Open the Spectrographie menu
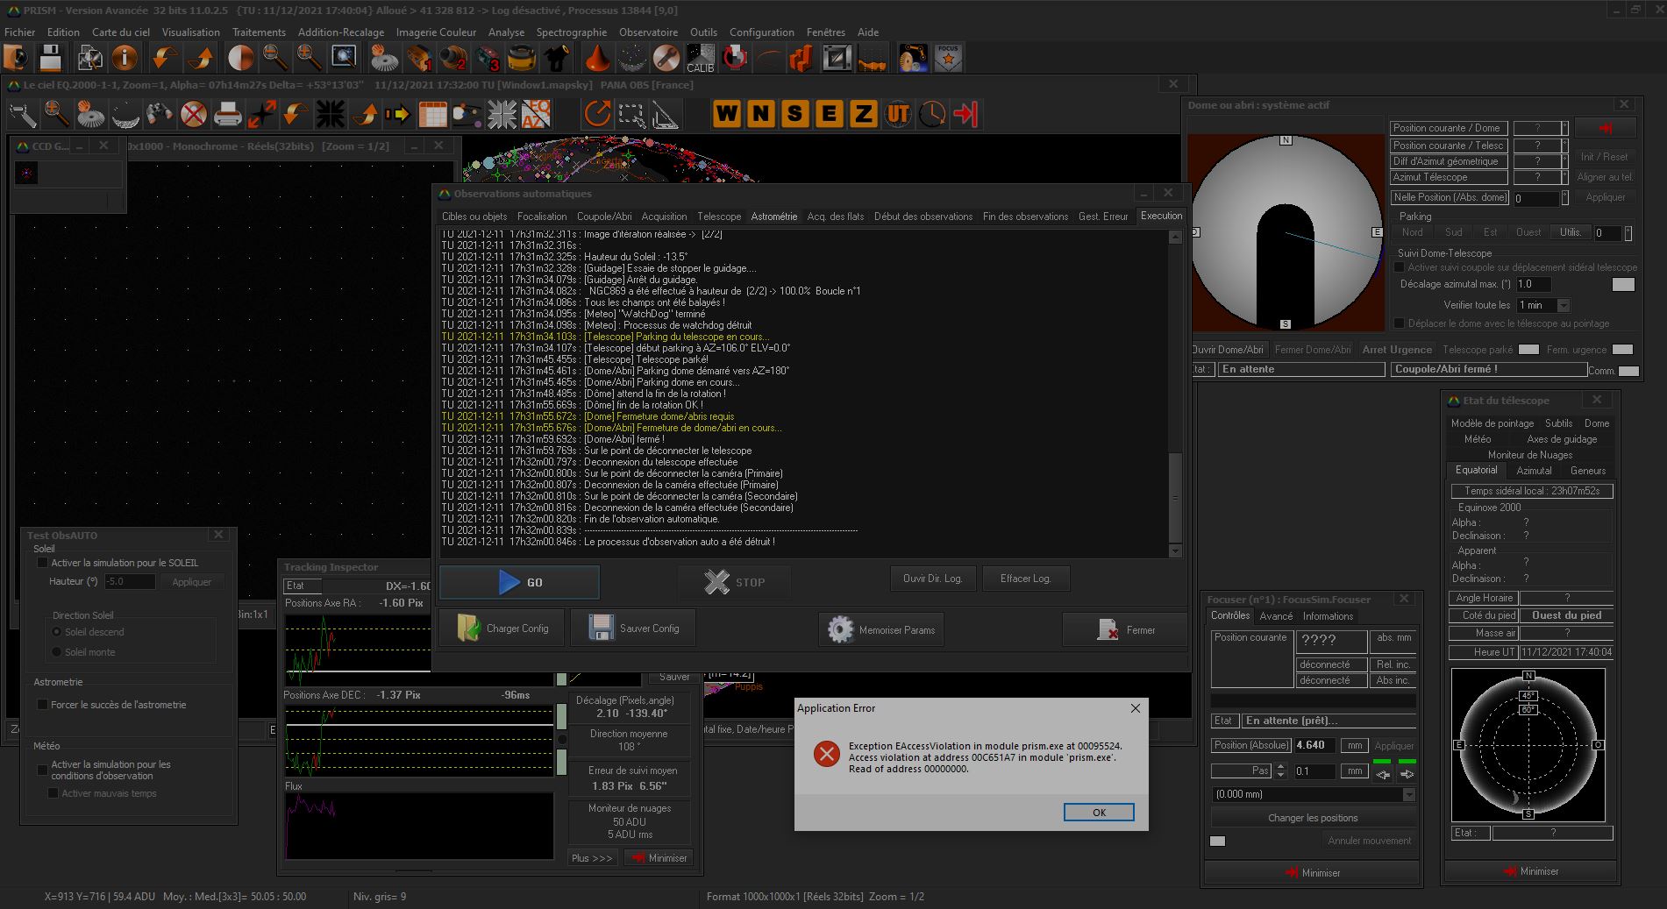The image size is (1667, 909). pos(571,32)
